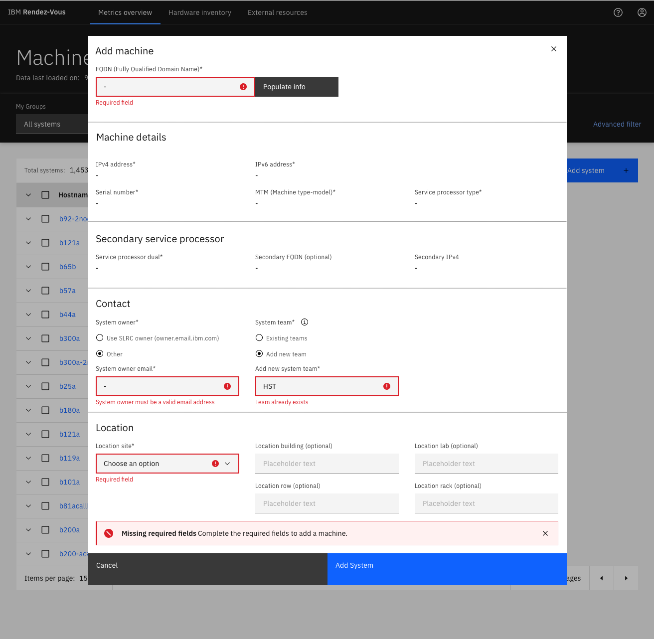This screenshot has height=639, width=654.
Task: Switch to Hardware inventory tab
Action: coord(199,12)
